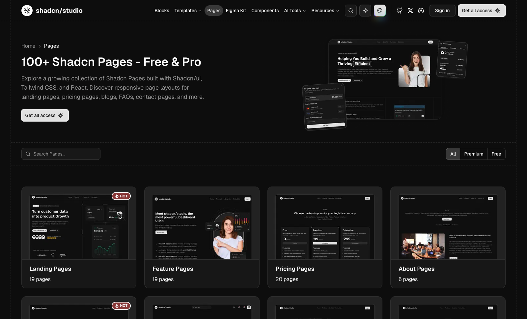Filter by Premium pages
527x319 pixels.
point(474,154)
